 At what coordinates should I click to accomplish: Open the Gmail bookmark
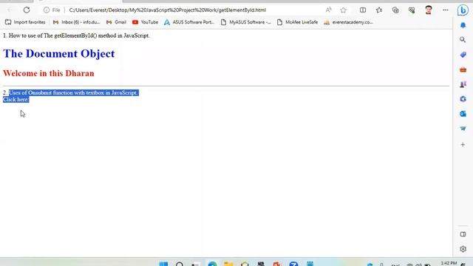point(116,22)
